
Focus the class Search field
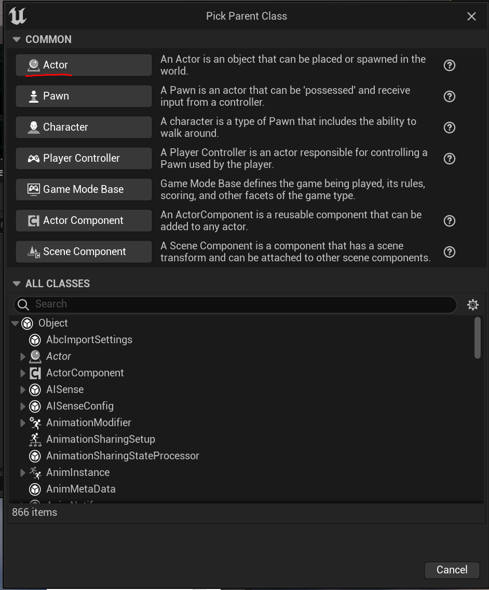click(x=236, y=304)
